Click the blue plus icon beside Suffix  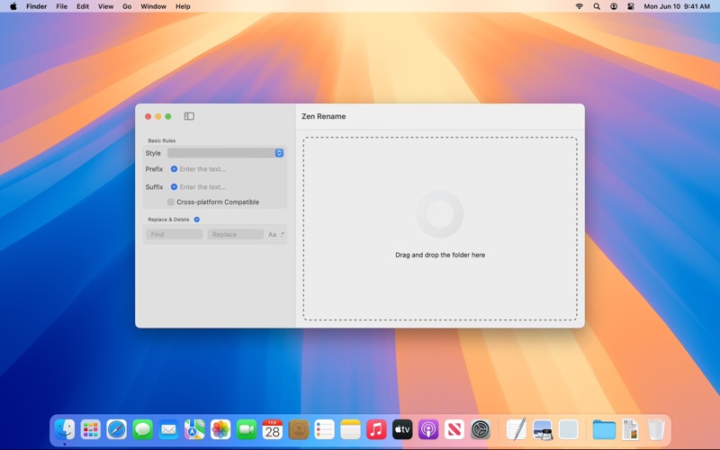[x=174, y=187]
